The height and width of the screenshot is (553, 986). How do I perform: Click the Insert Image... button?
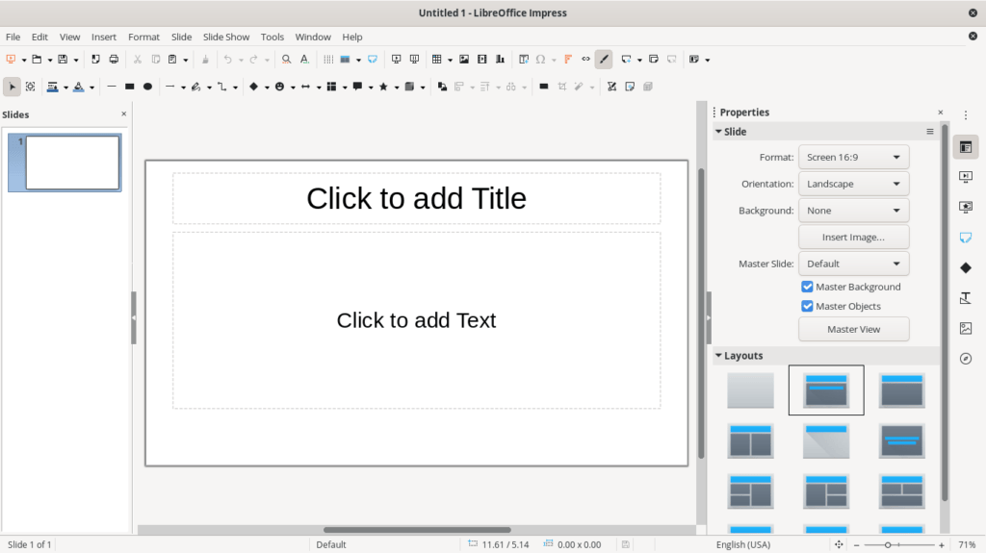pyautogui.click(x=853, y=237)
